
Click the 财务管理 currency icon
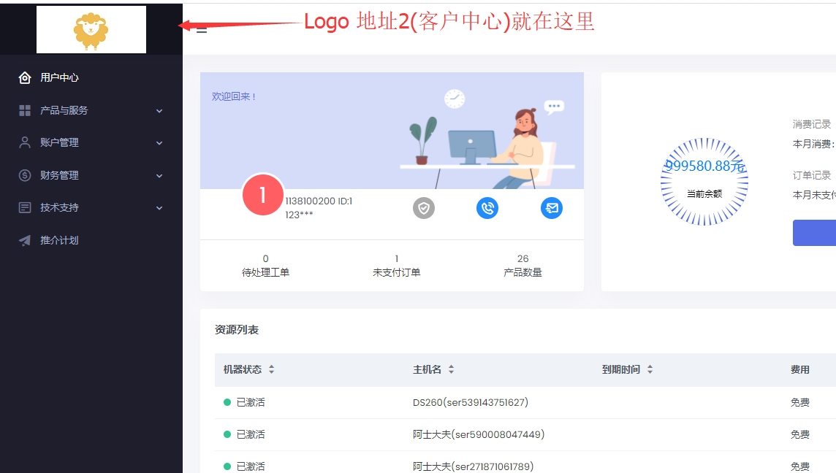pyautogui.click(x=25, y=175)
